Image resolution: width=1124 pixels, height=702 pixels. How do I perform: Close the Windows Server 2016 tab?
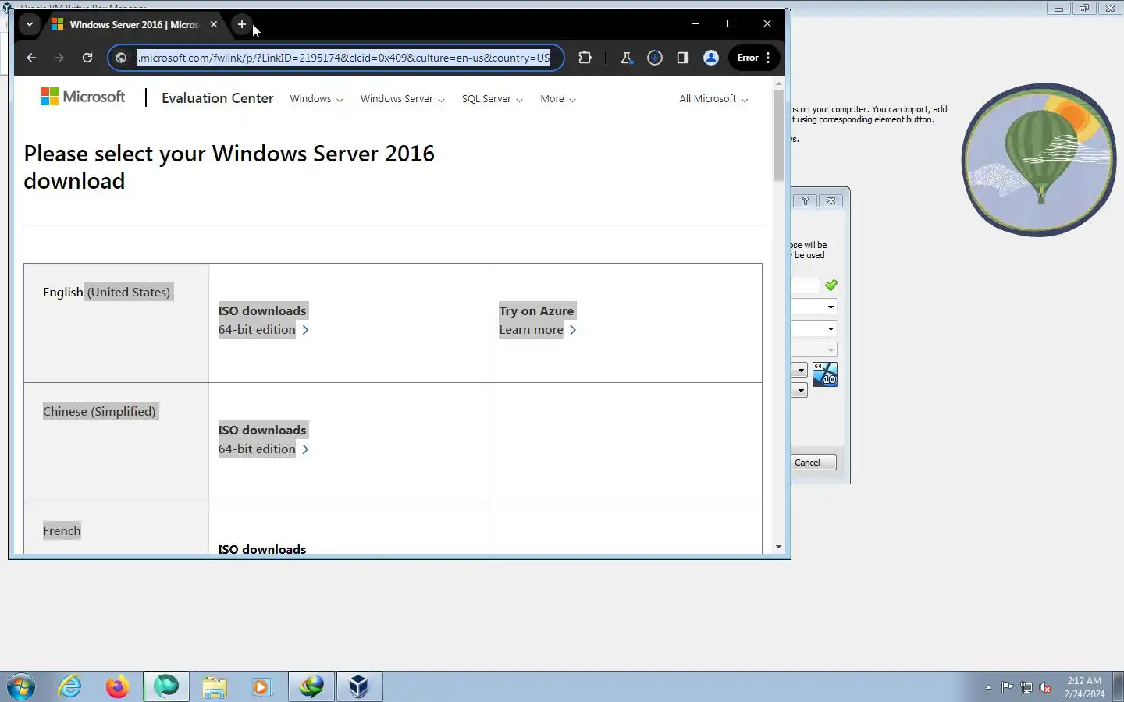click(x=214, y=24)
